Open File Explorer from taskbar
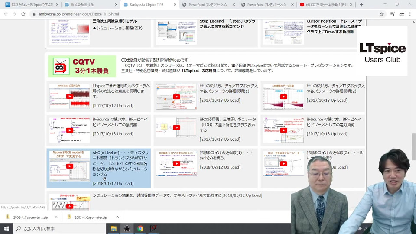The height and width of the screenshot is (234, 416). (113, 228)
